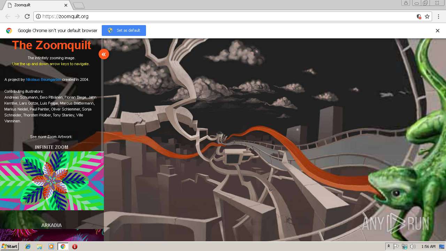Click the shield icon on Set as default

click(110, 30)
